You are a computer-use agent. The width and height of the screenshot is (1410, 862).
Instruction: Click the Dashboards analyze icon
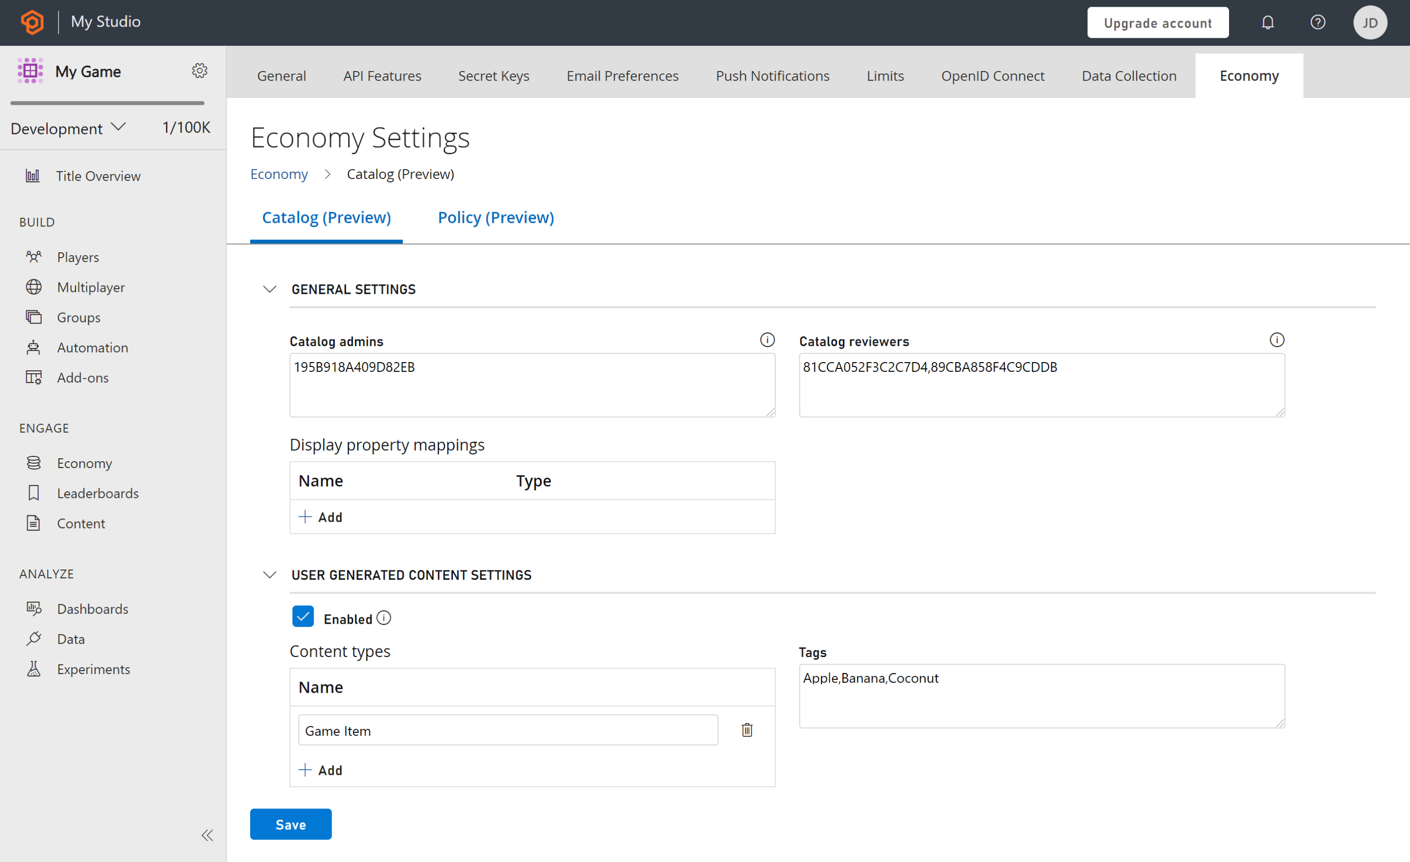33,608
